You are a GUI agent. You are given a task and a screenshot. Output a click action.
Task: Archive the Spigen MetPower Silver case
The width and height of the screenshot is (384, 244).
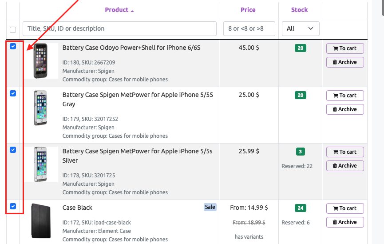(x=345, y=165)
